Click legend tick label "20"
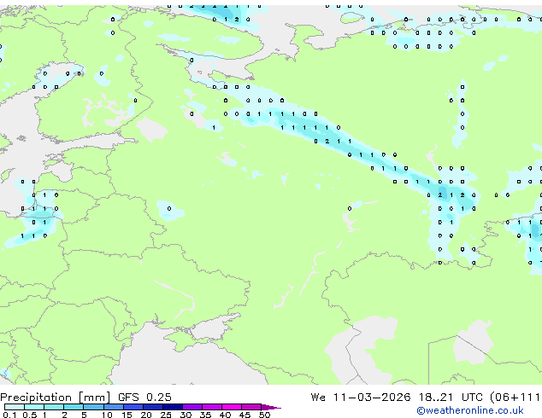 coord(146,415)
